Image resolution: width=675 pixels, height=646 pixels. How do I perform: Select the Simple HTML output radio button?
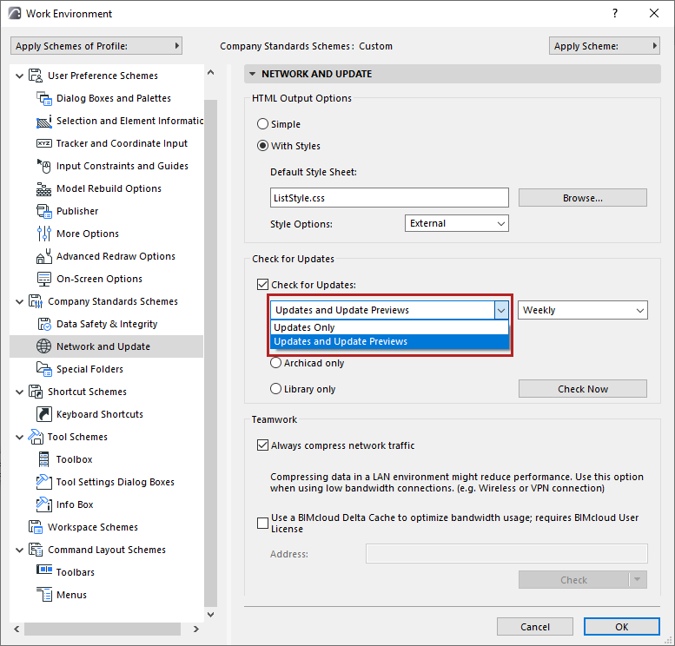tap(263, 124)
